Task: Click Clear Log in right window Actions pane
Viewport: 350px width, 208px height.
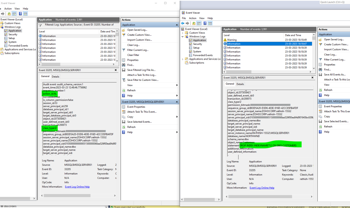Action: click(330, 54)
